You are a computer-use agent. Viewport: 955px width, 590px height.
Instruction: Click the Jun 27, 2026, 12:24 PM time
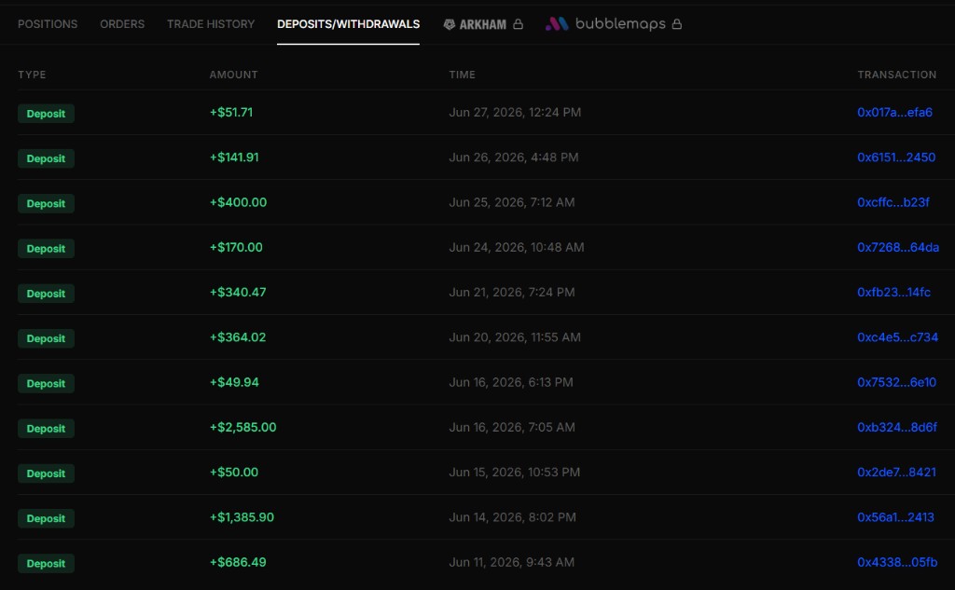(515, 112)
